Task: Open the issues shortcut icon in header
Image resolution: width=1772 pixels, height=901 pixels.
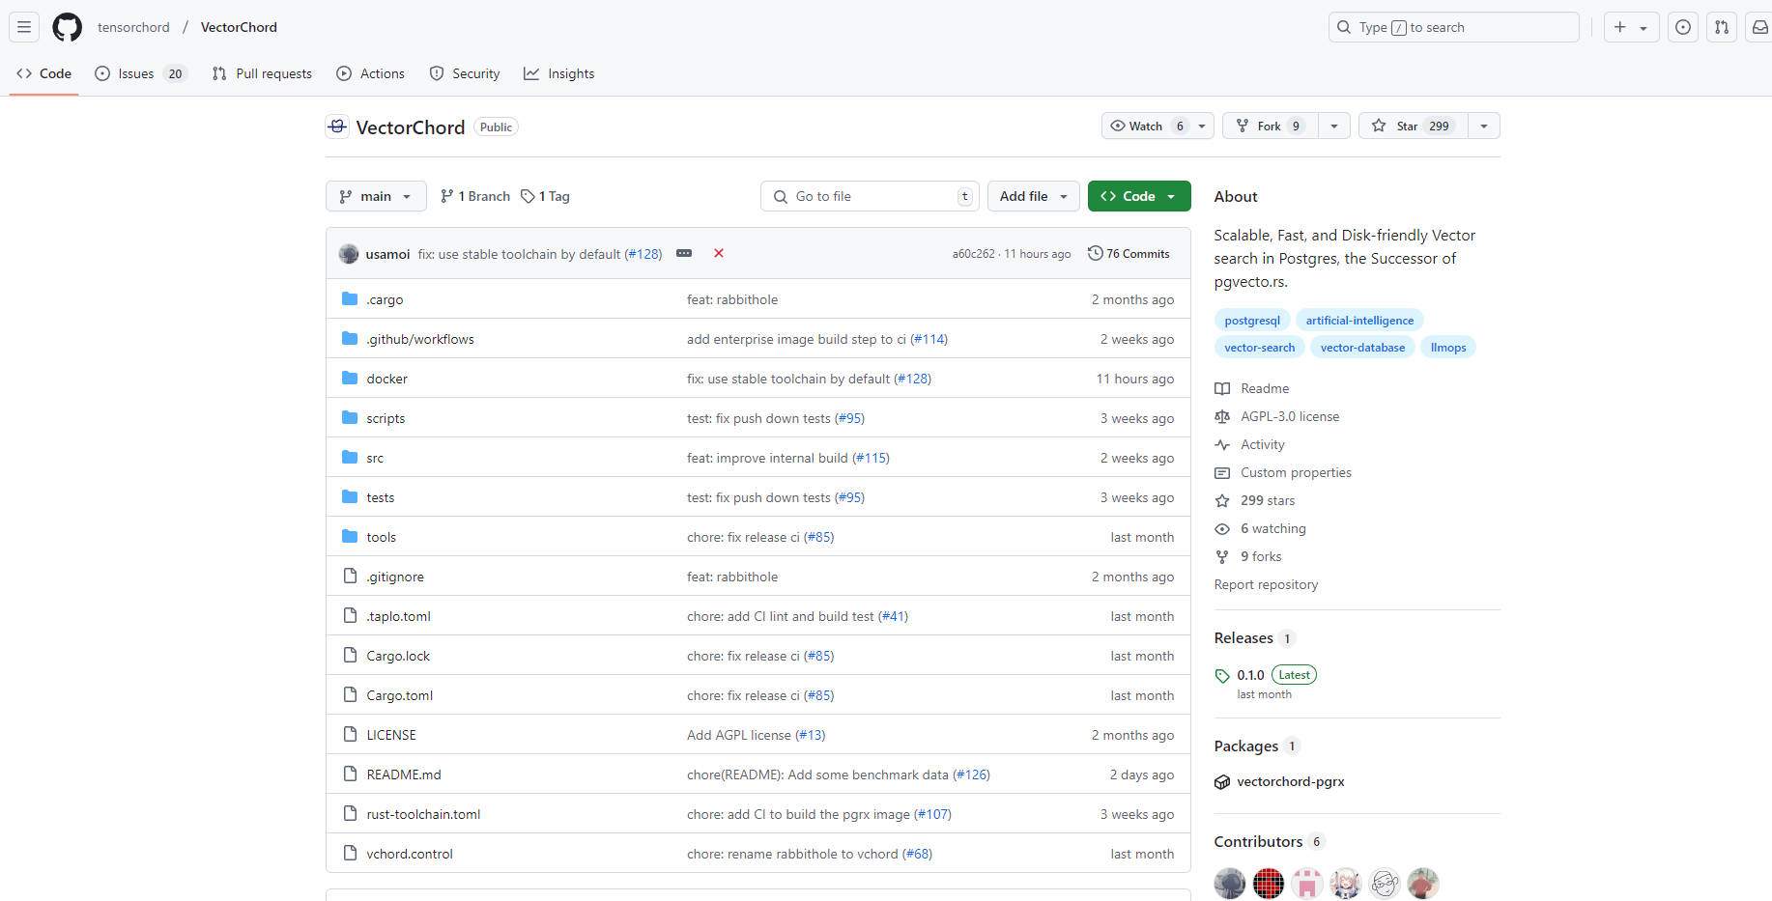Action: 1682,27
